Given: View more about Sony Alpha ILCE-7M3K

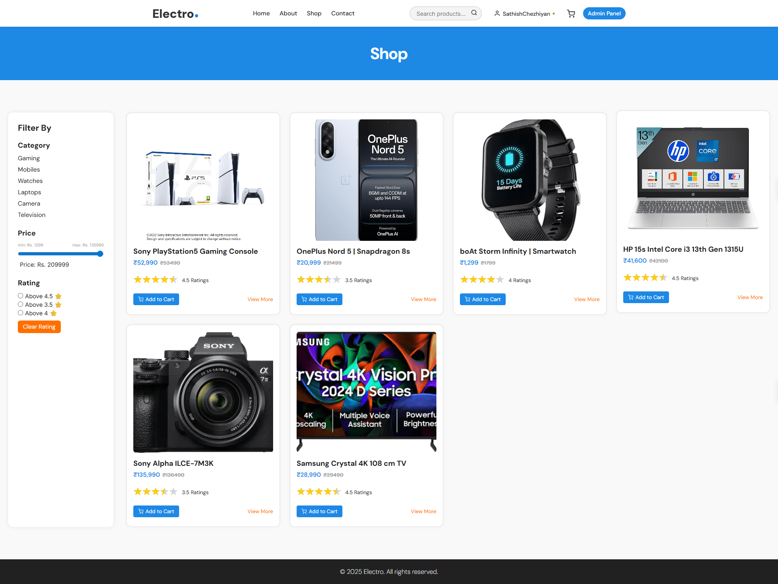Looking at the screenshot, I should [x=260, y=512].
